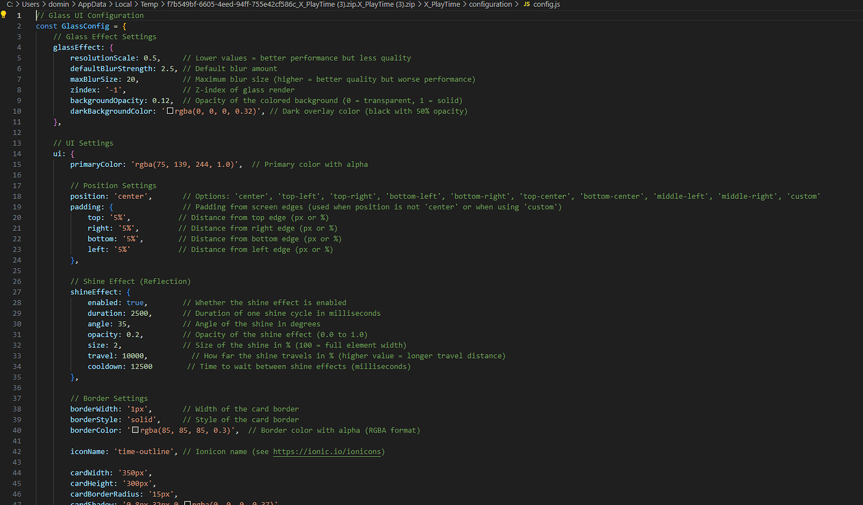Viewport: 863px width, 505px height.
Task: Open the ionic.io/ionicons link
Action: [x=328, y=452]
